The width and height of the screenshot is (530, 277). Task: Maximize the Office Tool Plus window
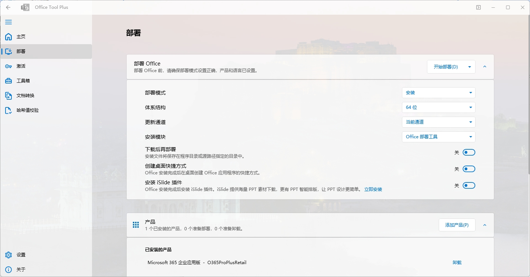[x=508, y=7]
